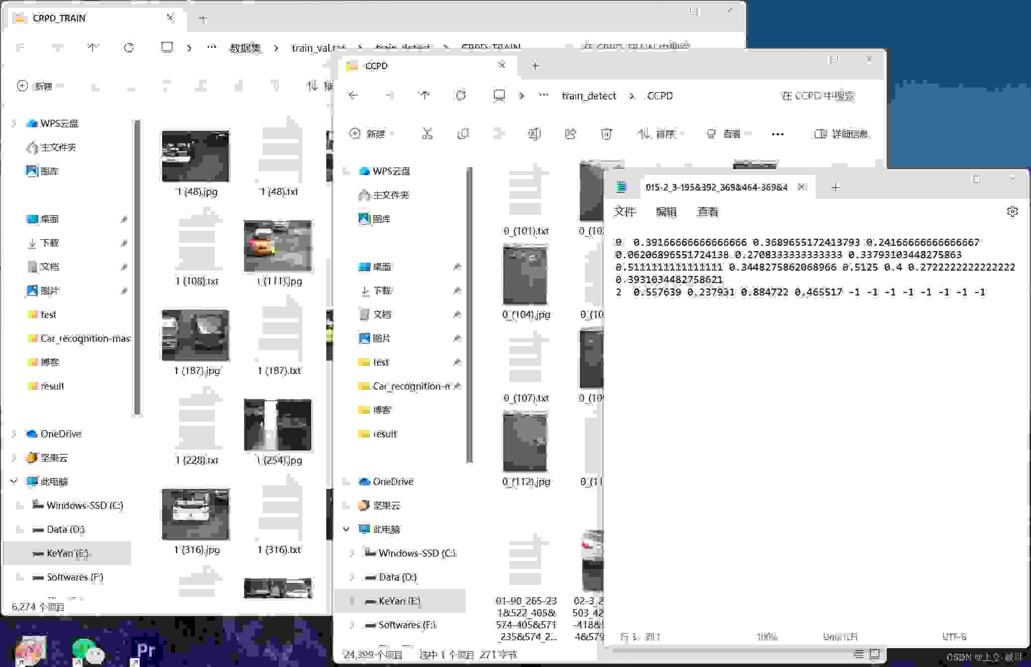Viewport: 1031px width, 667px height.
Task: Close the CCPD tab
Action: pos(502,65)
